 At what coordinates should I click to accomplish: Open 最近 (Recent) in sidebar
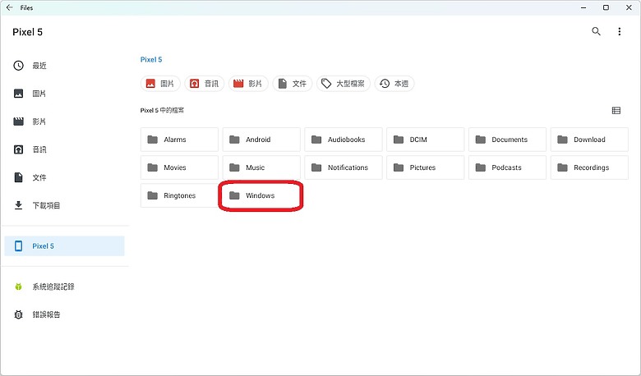[65, 66]
